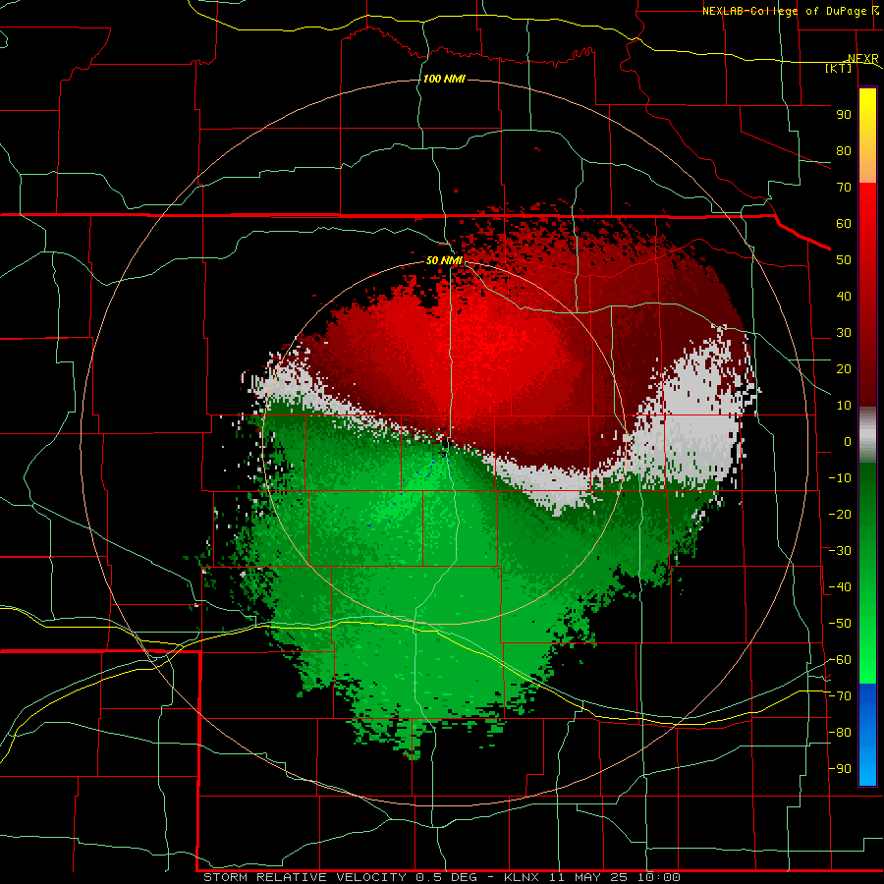The image size is (884, 884).
Task: Click the 0.5 DEG elevation text
Action: [447, 877]
